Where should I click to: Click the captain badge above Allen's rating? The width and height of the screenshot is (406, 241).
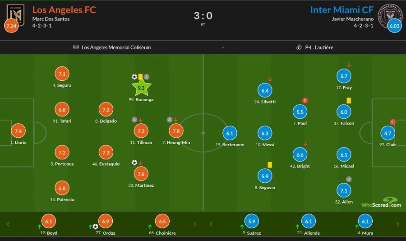pyautogui.click(x=349, y=179)
